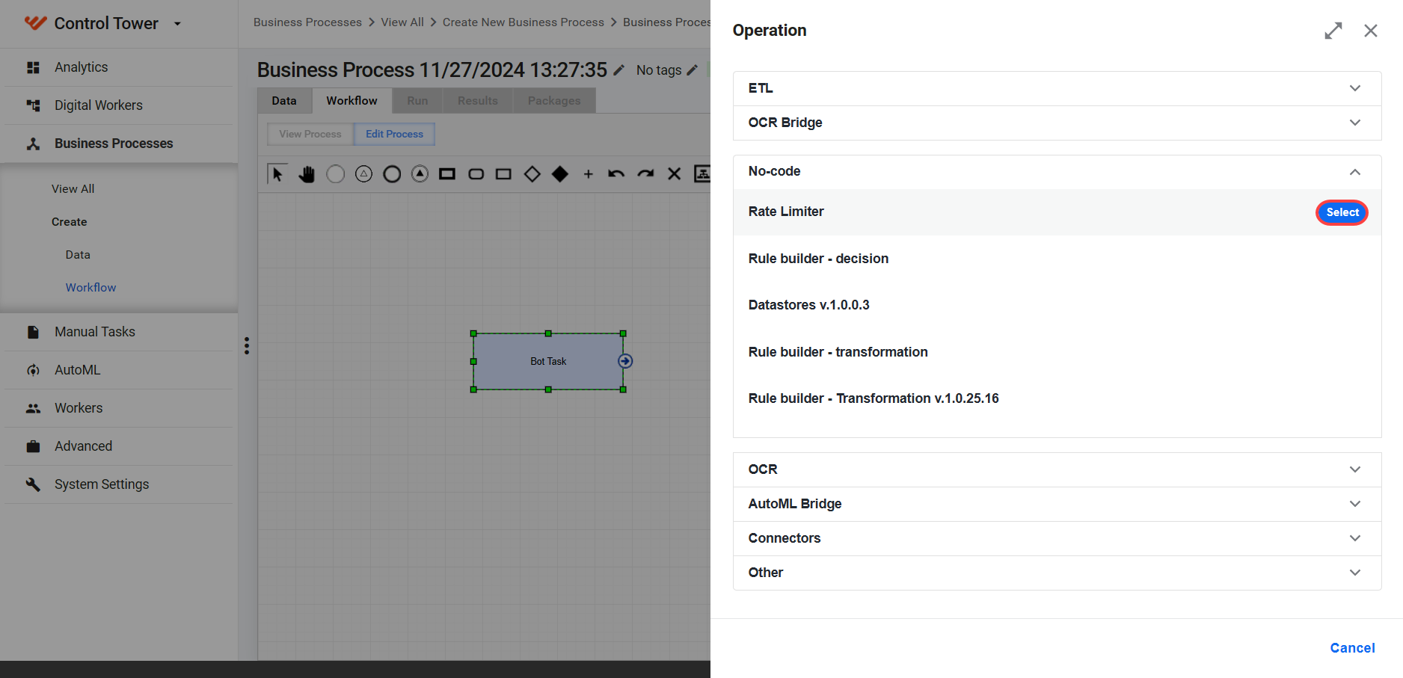The height and width of the screenshot is (678, 1403).
Task: Expand the OCR Bridge section
Action: [x=1057, y=123]
